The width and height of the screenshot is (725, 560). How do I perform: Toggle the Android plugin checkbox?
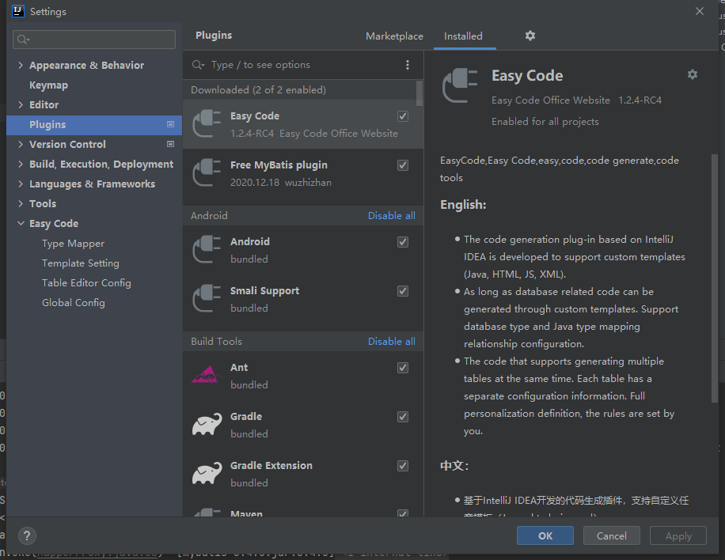(403, 242)
